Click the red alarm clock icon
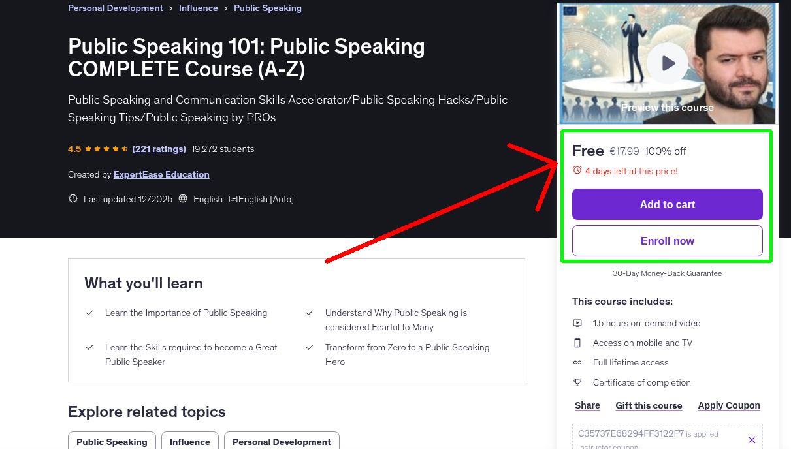 [577, 169]
